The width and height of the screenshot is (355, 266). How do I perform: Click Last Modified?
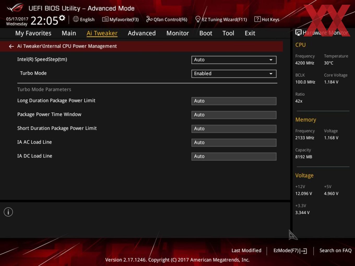pyautogui.click(x=246, y=250)
